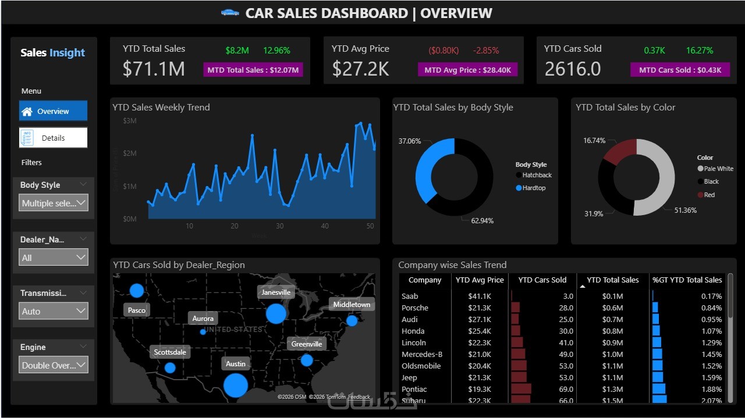Click the Middletown map label
The width and height of the screenshot is (745, 418).
352,304
